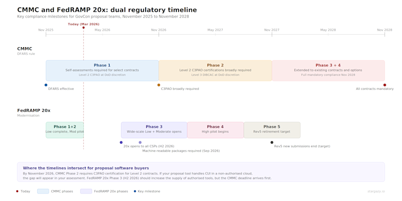Click Rev5 new submissions end (target) text
The width and height of the screenshot is (402, 201).
coord(303,146)
